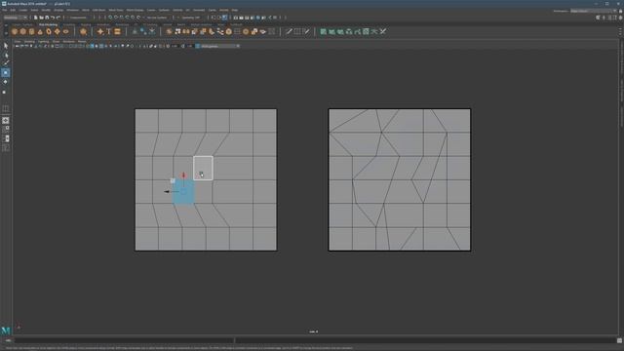Open the Help menu
This screenshot has height=351, width=624.
pos(235,10)
